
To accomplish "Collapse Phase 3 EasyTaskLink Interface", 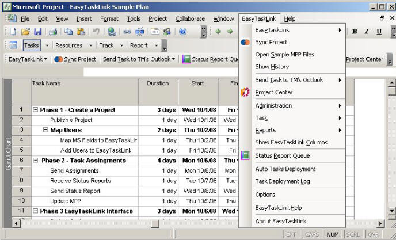I will pos(35,211).
